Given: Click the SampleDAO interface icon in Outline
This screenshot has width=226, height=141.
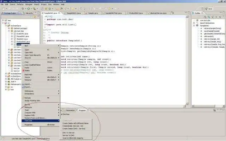Looking at the screenshot, I should [197, 26].
